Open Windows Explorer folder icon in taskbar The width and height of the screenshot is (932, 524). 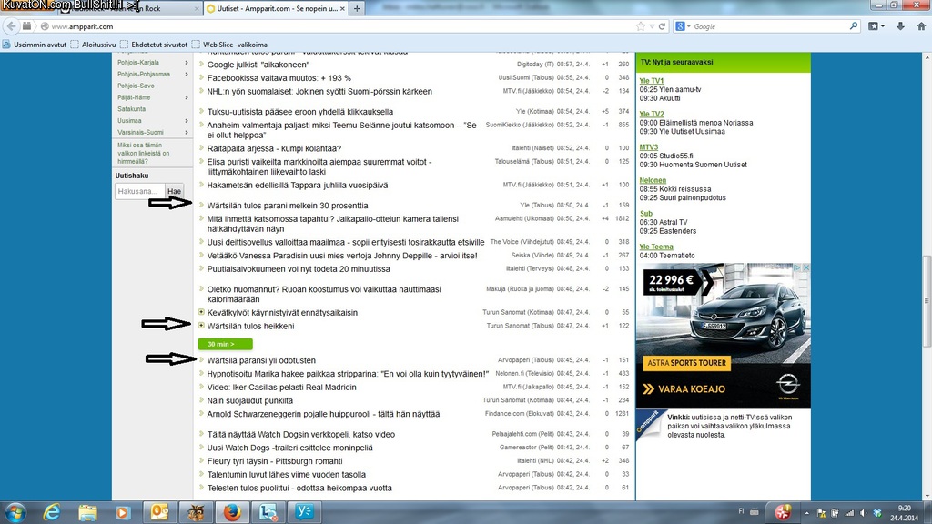tap(87, 512)
